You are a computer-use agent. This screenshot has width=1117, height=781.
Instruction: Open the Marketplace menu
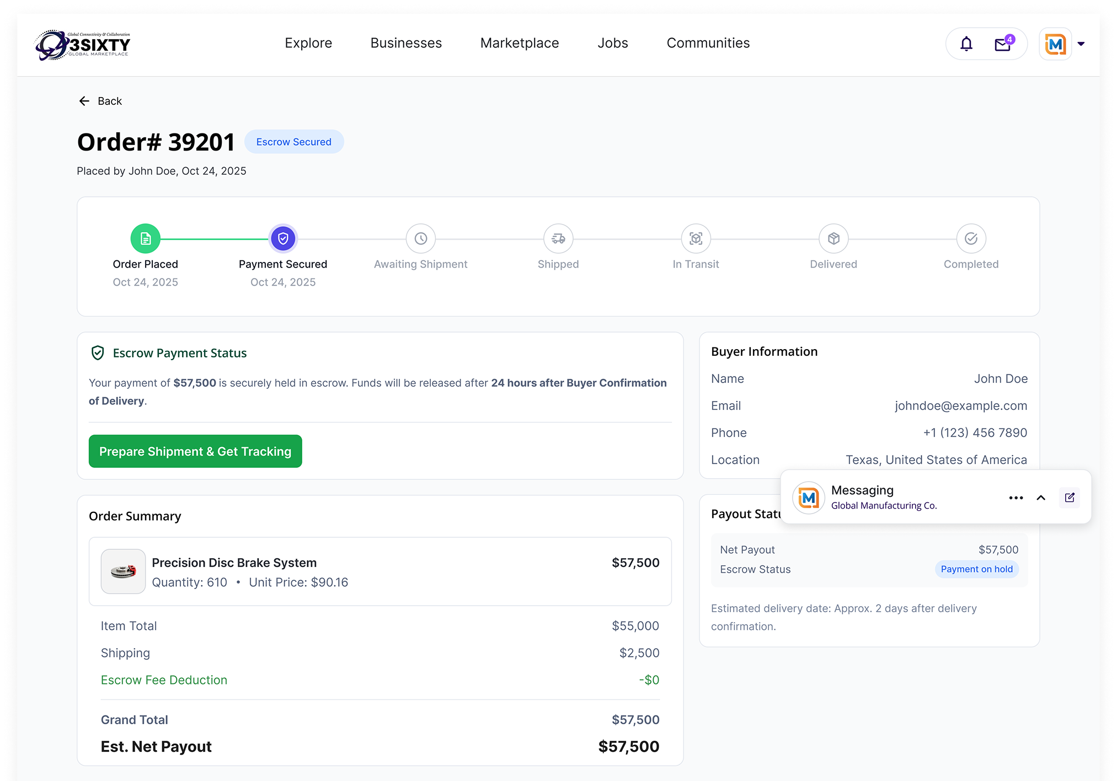pos(520,43)
